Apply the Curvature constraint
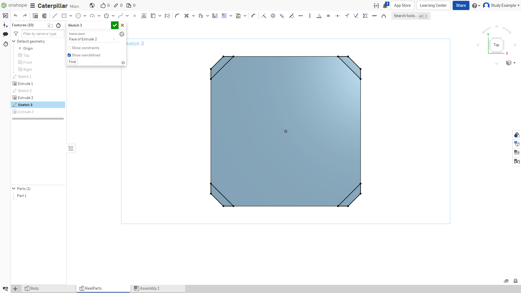521x293 pixels. coord(384,16)
